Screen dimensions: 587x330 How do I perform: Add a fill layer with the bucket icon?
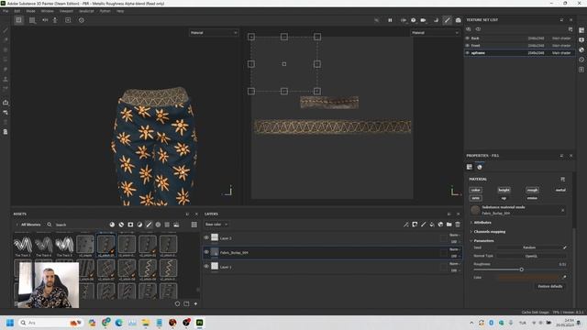(432, 225)
